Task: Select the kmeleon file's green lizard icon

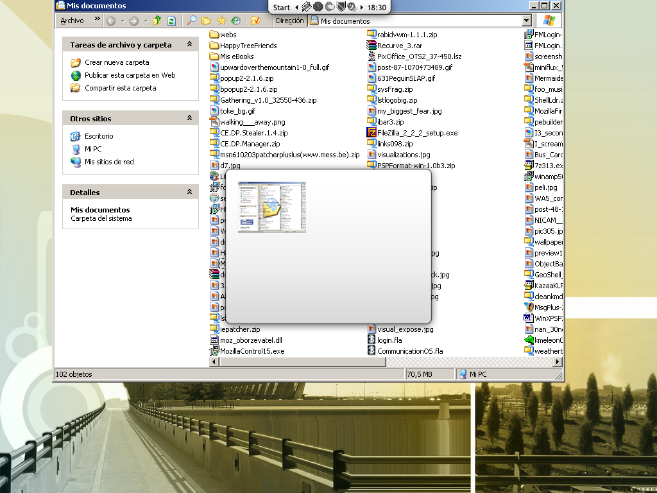Action: pyautogui.click(x=529, y=340)
